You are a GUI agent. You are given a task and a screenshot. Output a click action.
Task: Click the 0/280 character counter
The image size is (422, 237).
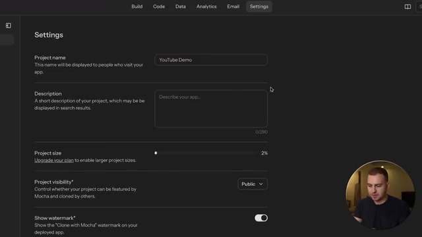tap(261, 132)
